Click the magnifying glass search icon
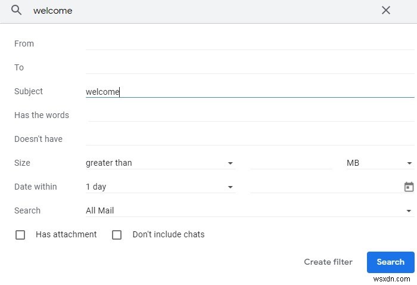Screen dimensions: 417x285 point(16,10)
